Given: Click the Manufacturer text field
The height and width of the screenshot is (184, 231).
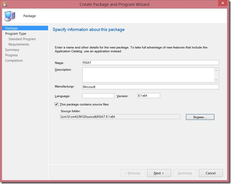Looking at the screenshot, I should tap(150, 87).
